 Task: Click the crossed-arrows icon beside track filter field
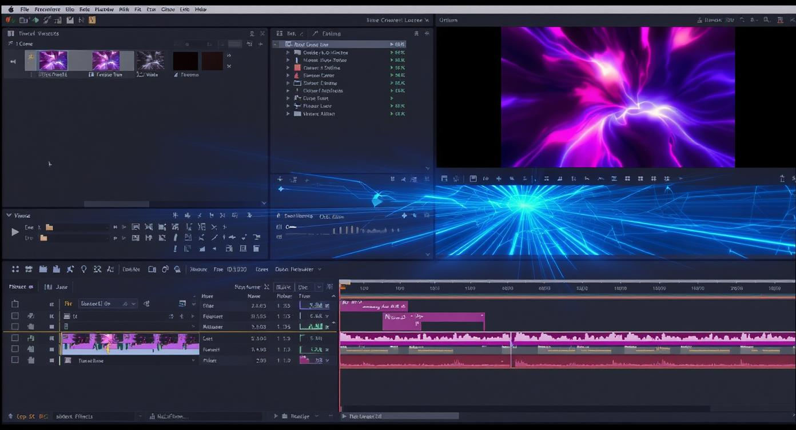[x=266, y=287]
